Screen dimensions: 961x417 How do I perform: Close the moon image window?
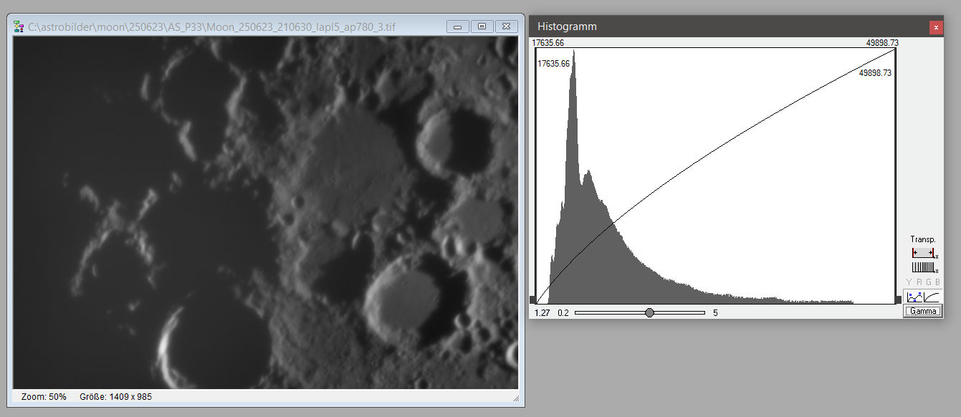[507, 27]
